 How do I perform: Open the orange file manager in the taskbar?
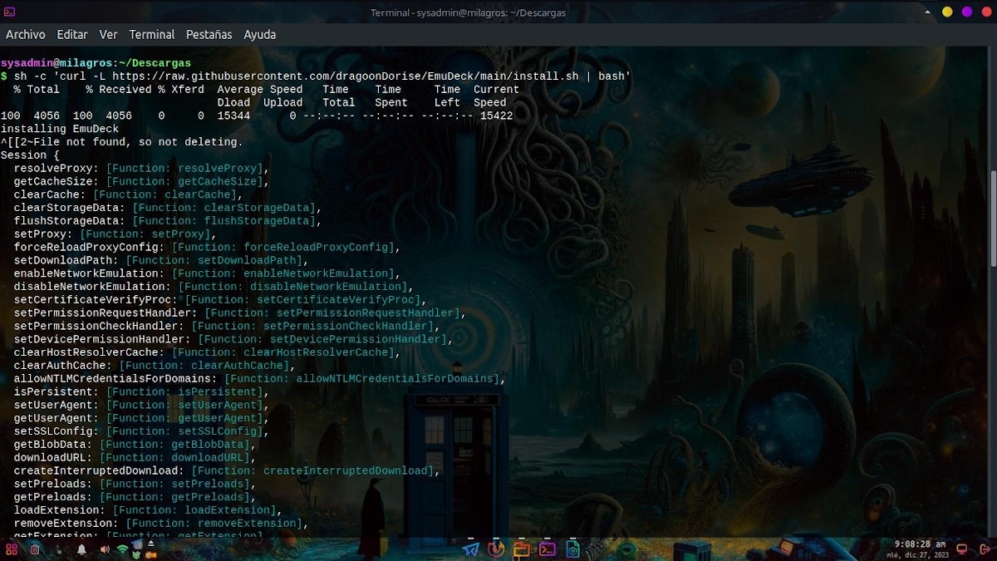[523, 550]
